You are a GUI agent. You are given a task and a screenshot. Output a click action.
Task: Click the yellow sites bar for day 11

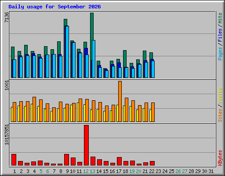point(78,112)
